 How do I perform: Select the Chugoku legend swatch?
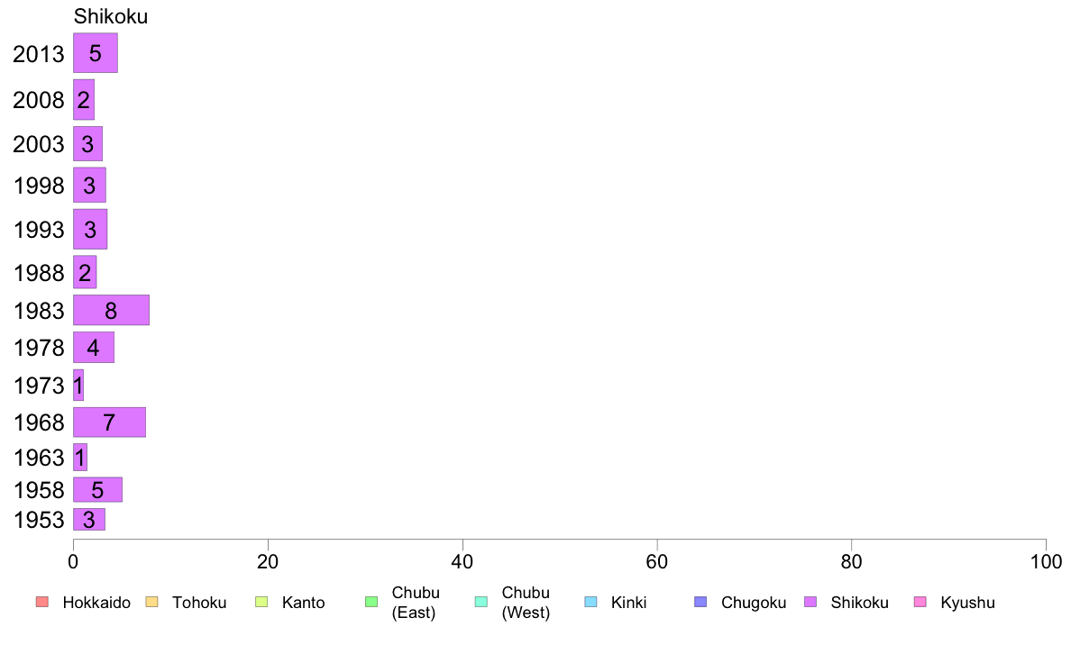coord(700,602)
